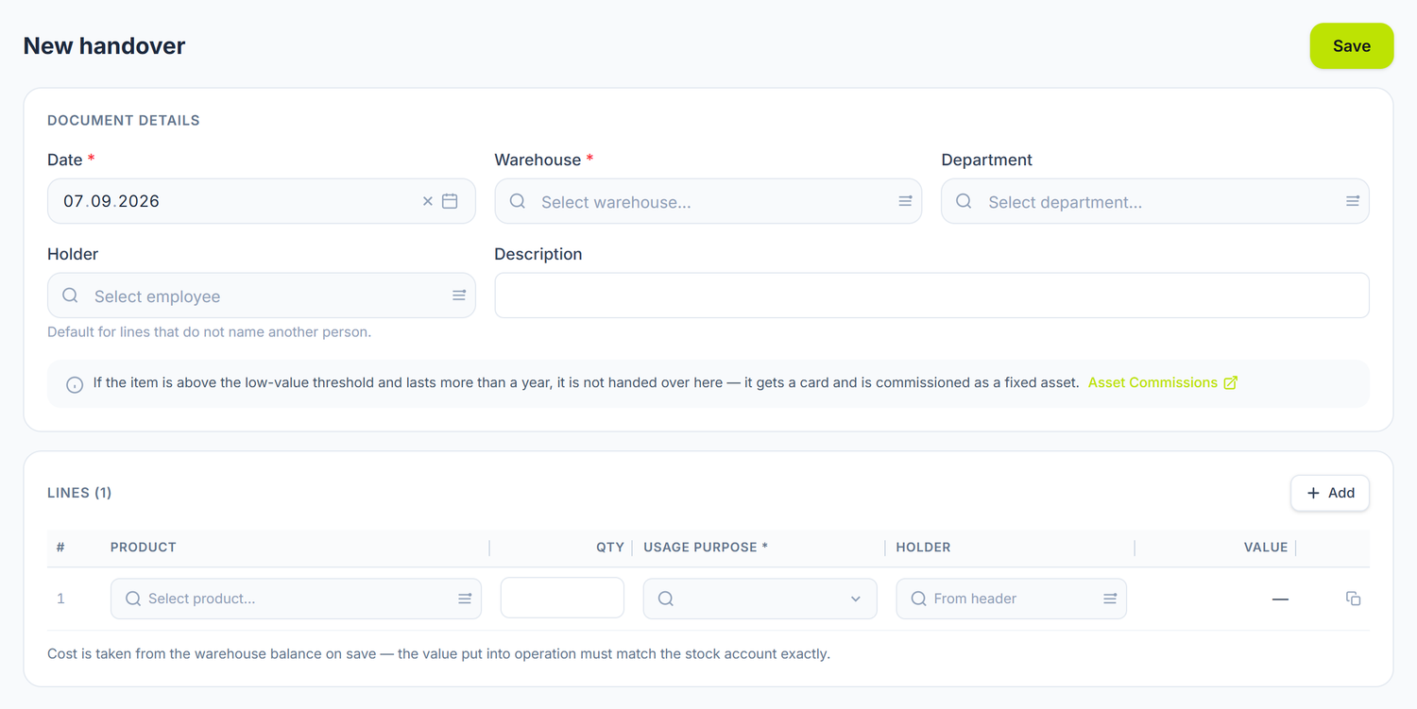Image resolution: width=1417 pixels, height=709 pixels.
Task: Clear the Date field with the X icon
Action: point(428,201)
